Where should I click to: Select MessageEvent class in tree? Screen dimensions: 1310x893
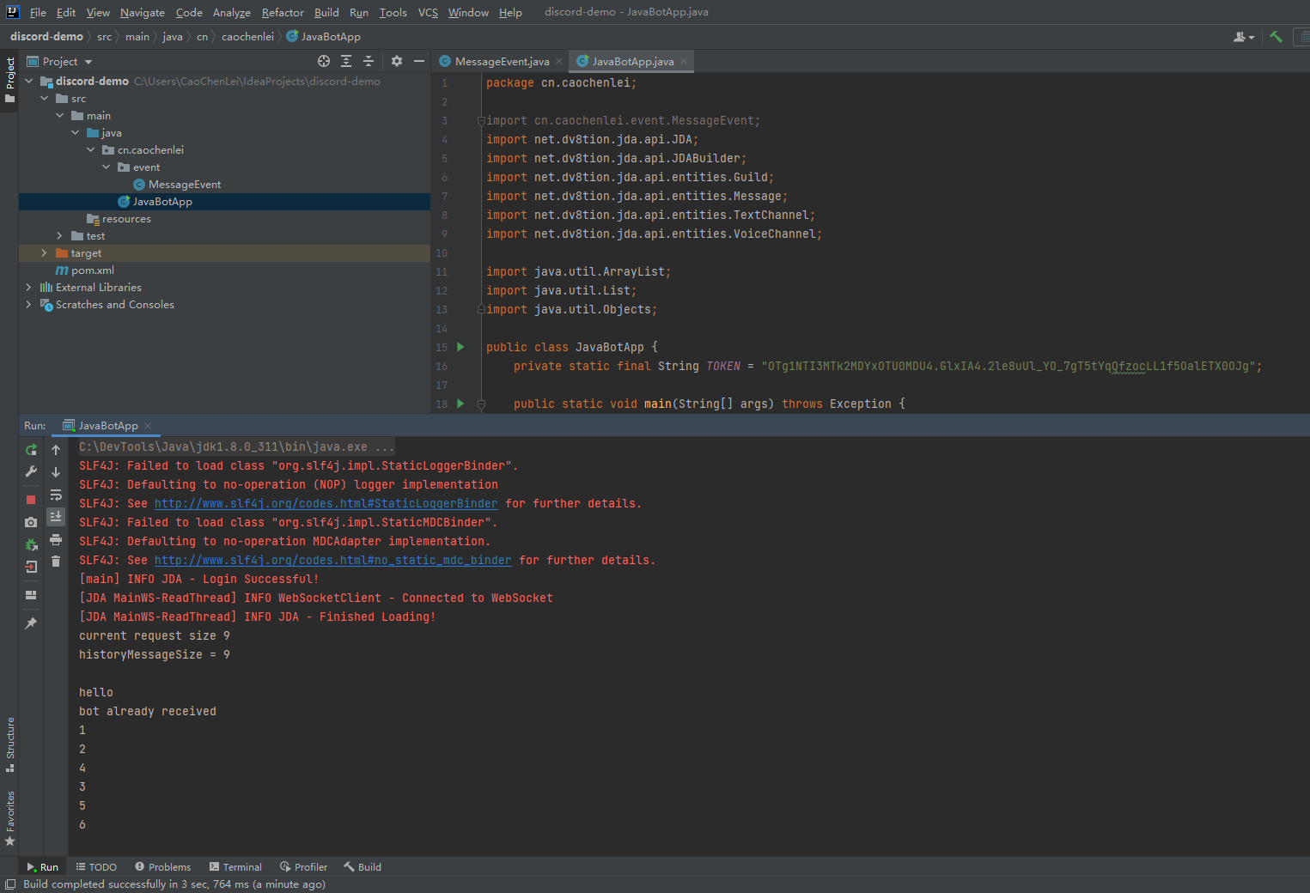click(185, 184)
